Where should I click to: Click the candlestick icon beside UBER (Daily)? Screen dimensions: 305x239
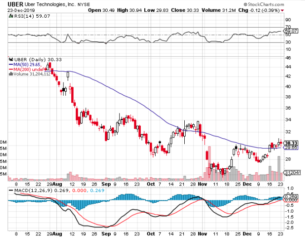(x=11, y=59)
